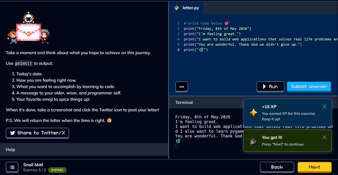Viewport: 338px width, 175px height.
Task: Click terminal output "Friday, 8th of May 2026"
Action: point(203,117)
